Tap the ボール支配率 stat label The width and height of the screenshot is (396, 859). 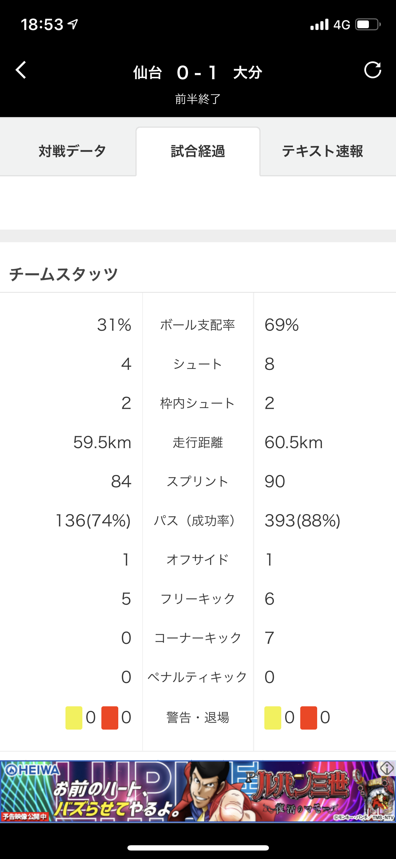click(197, 325)
